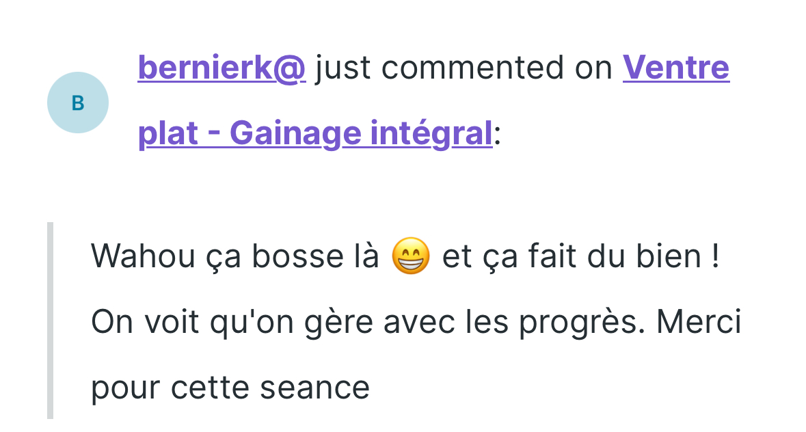The width and height of the screenshot is (806, 432).
Task: Click the 'just commented on' text
Action: (464, 68)
